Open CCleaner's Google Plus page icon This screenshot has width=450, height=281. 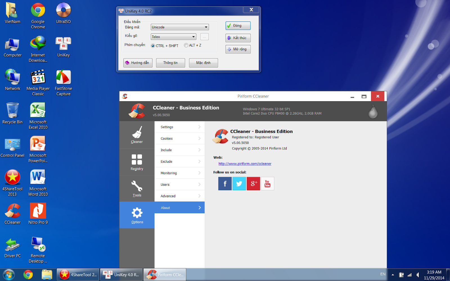click(253, 183)
